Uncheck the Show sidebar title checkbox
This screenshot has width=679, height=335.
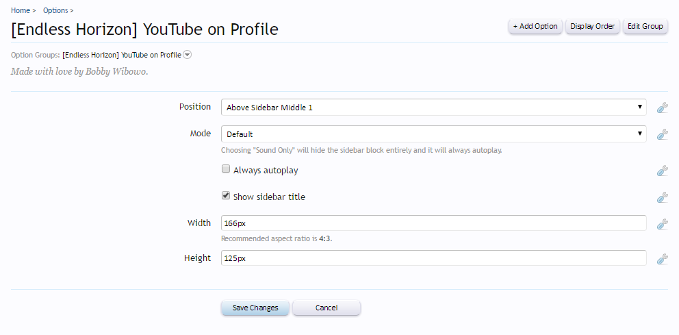click(x=226, y=195)
